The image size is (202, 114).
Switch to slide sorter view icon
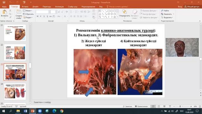point(159,106)
